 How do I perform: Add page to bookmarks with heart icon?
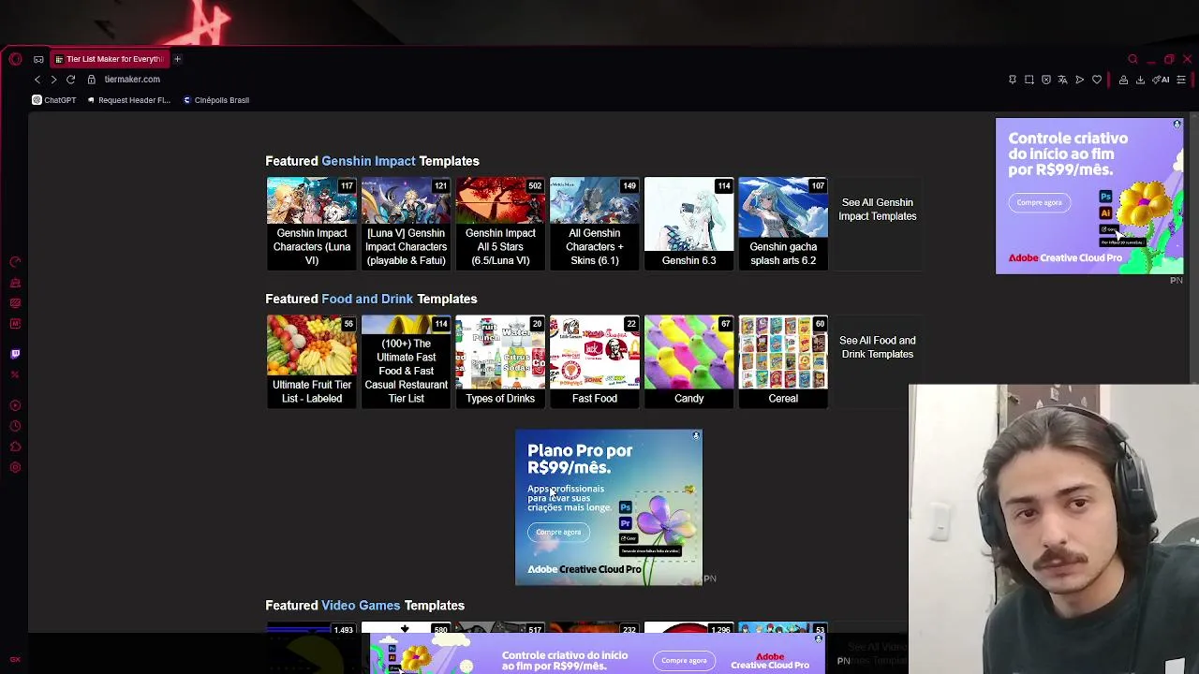(1097, 80)
